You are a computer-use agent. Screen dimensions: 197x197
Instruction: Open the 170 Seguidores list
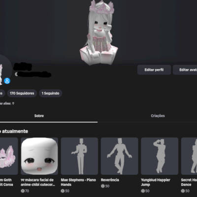click(22, 93)
